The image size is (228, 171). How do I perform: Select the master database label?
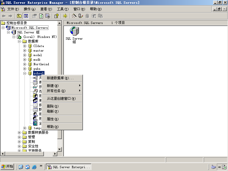coord(38,51)
